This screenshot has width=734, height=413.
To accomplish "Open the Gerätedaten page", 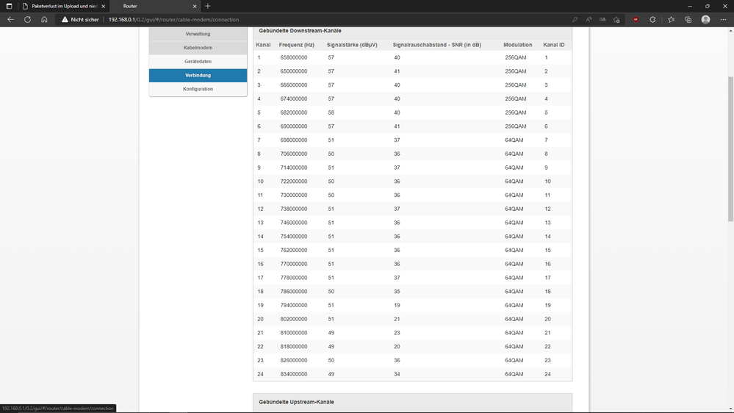I will (198, 61).
